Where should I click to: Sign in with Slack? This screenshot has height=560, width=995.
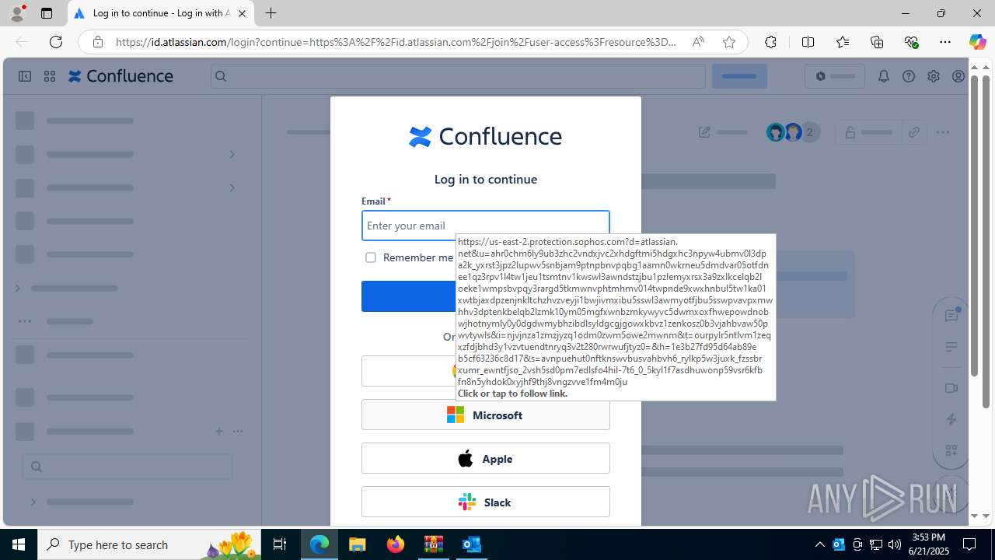coord(486,502)
